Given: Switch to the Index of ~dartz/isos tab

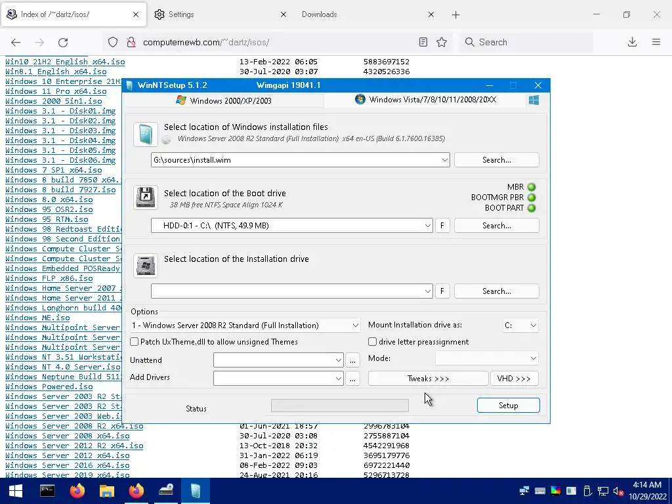Looking at the screenshot, I should (x=73, y=14).
